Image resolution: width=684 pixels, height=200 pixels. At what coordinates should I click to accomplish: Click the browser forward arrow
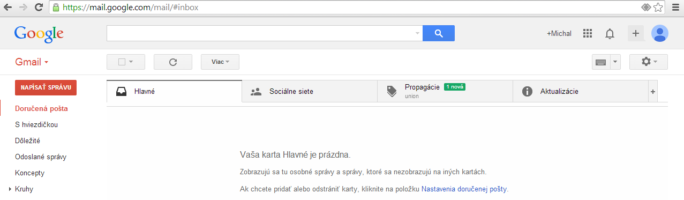(x=23, y=8)
